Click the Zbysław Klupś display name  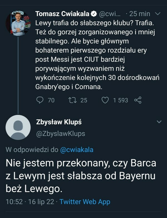[x=59, y=122]
